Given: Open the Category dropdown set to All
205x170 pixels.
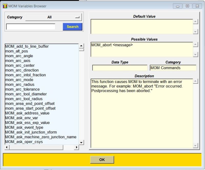Looking at the screenshot, I should 54,17.
